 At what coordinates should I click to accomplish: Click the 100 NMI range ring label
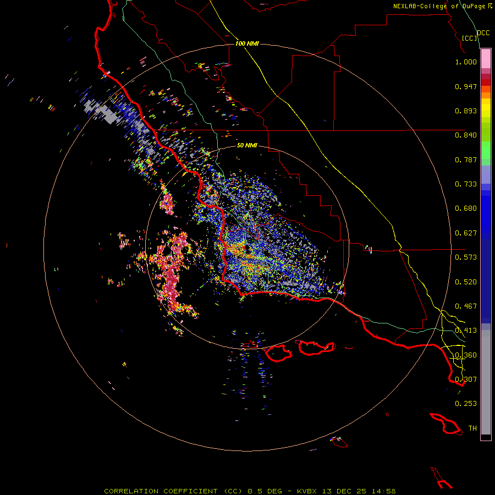pos(247,43)
